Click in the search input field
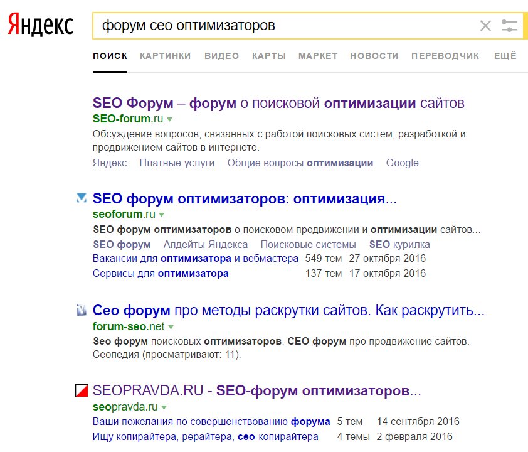The width and height of the screenshot is (528, 452). pyautogui.click(x=282, y=26)
